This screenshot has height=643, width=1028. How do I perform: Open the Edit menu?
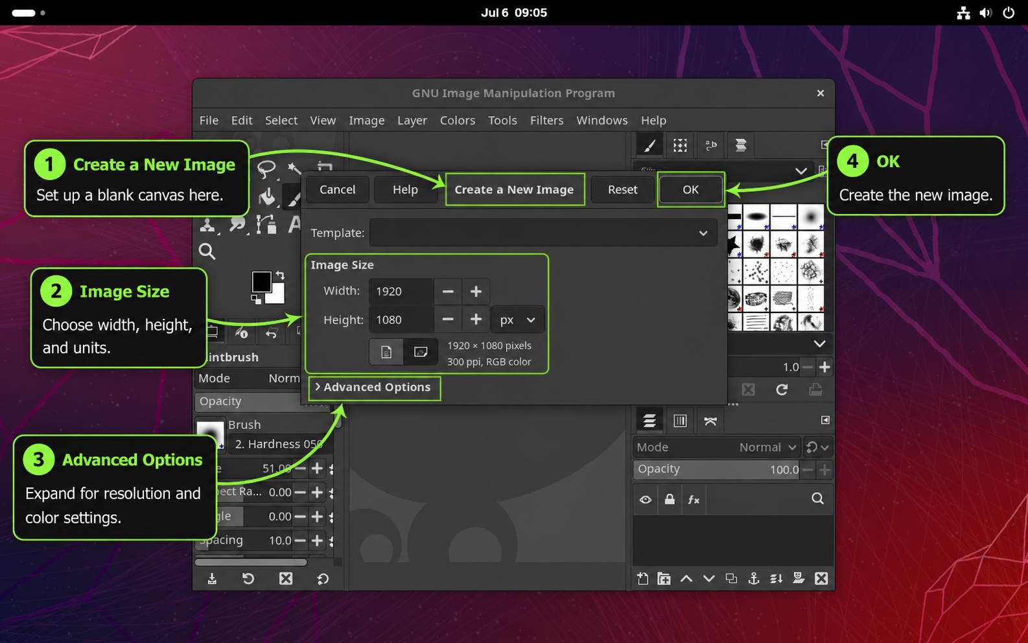tap(242, 121)
